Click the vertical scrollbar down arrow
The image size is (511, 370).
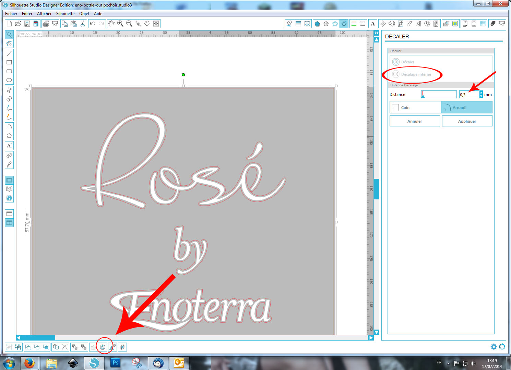[377, 332]
